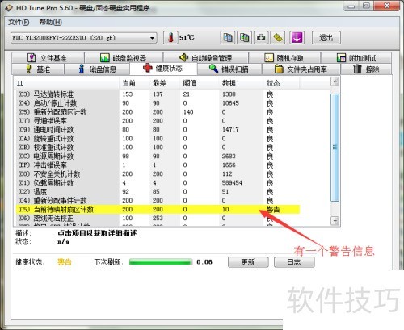Viewport: 404px width, 330px height.
Task: Click the camera save screenshot icon
Action: point(261,37)
